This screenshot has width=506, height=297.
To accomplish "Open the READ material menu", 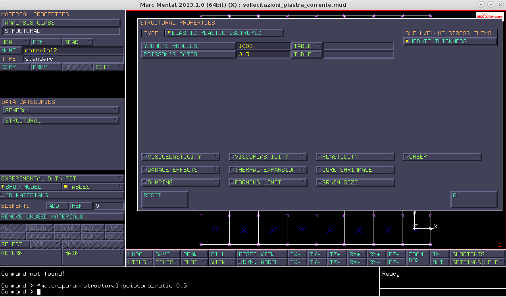I will [78, 42].
